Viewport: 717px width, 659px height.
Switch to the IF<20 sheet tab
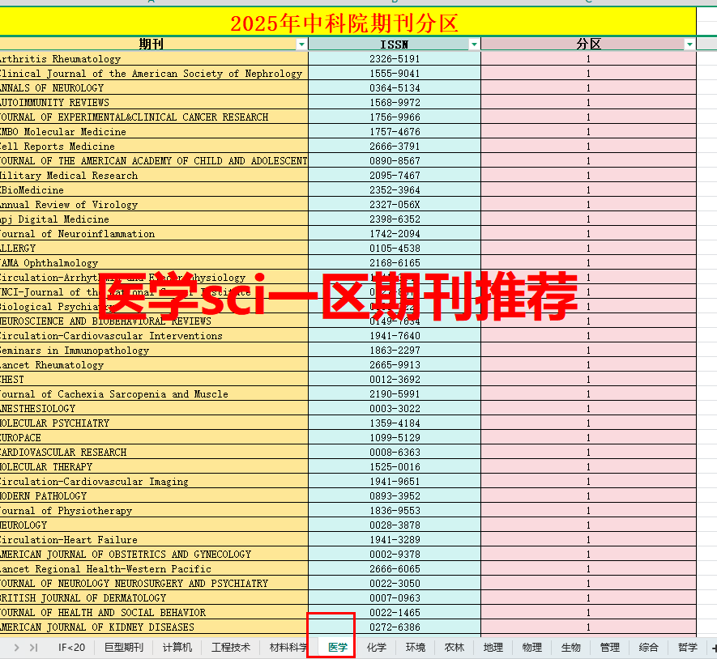pos(72,647)
